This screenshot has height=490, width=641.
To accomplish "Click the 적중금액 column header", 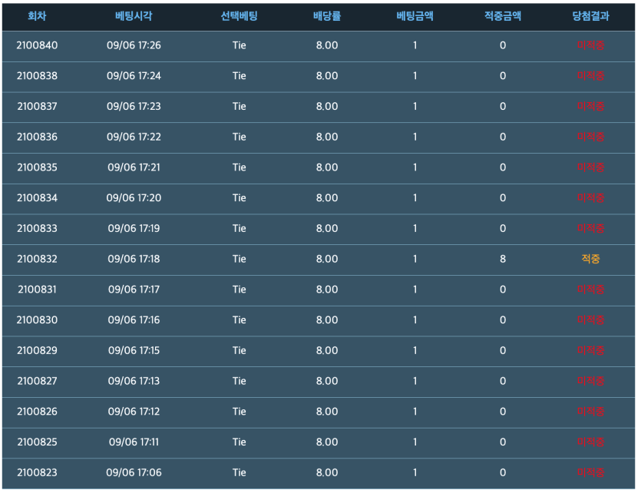I will (503, 16).
